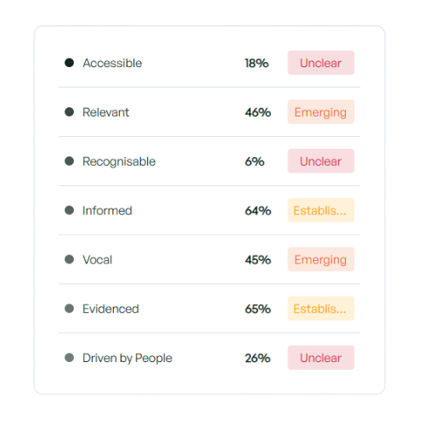Select the grey dot beside Informed
Viewport: 425px width, 425px height.
tap(69, 210)
